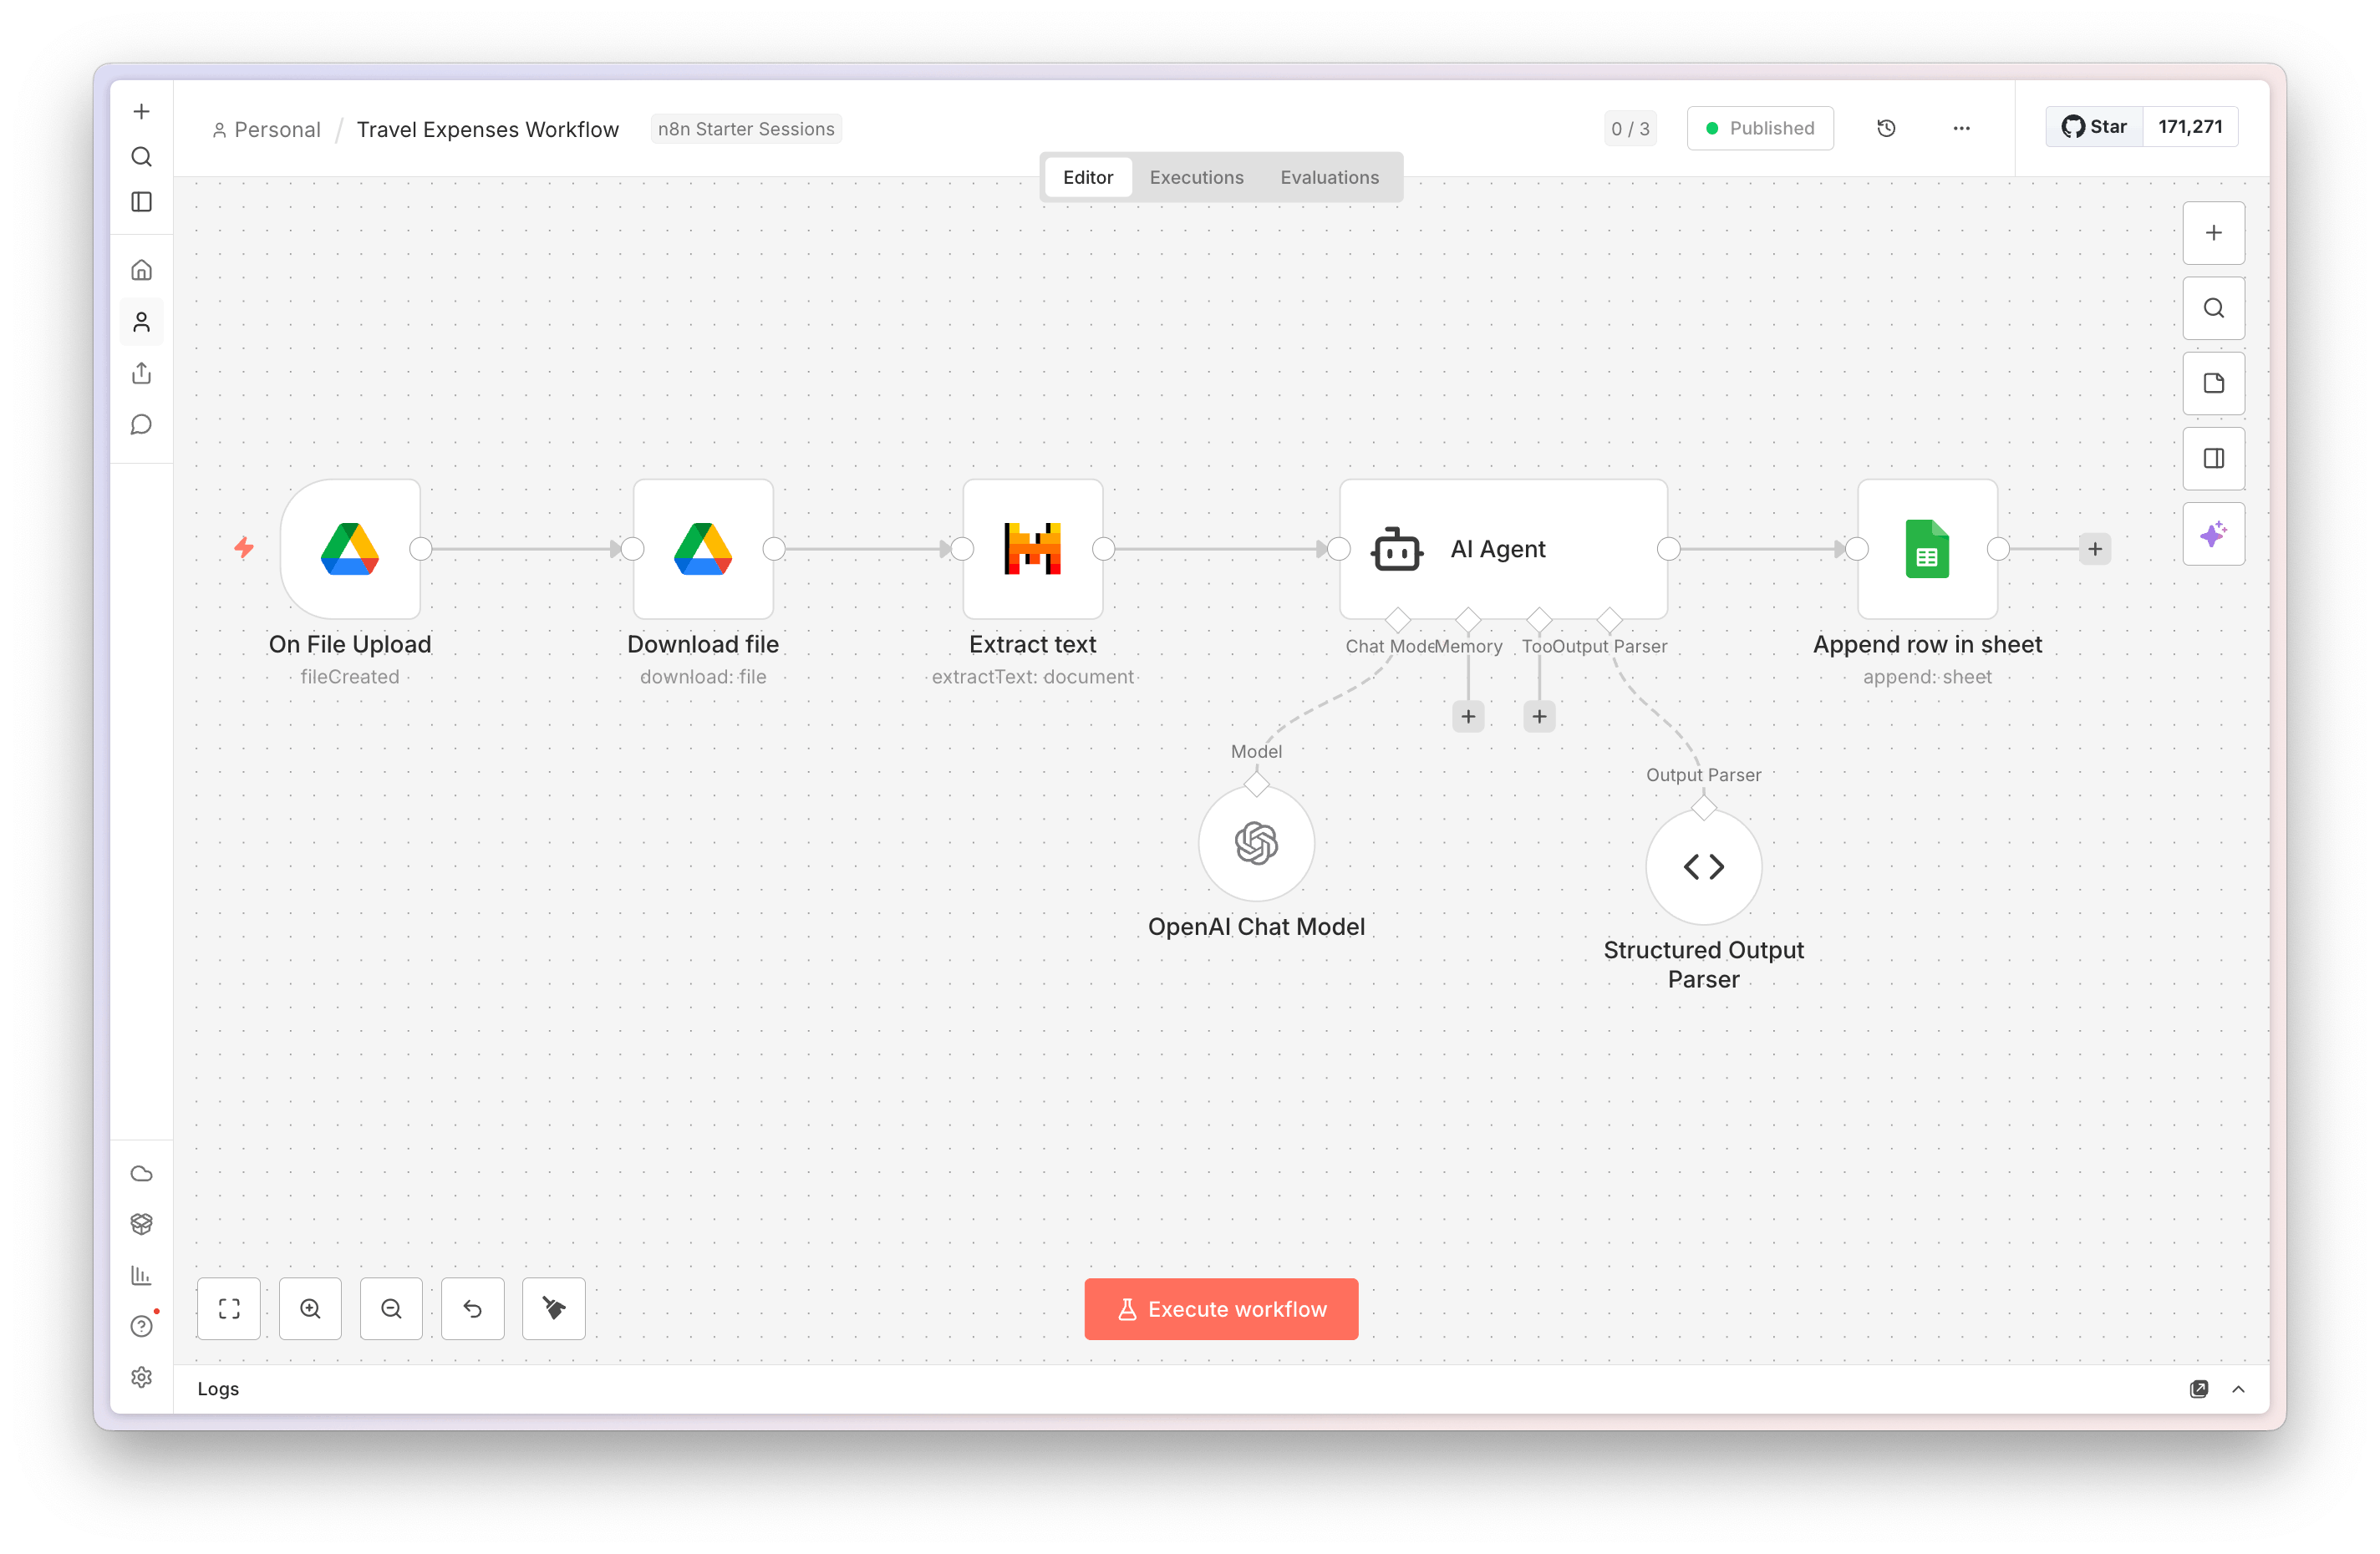Click the Execute workflow button
The image size is (2380, 1554).
click(x=1221, y=1308)
